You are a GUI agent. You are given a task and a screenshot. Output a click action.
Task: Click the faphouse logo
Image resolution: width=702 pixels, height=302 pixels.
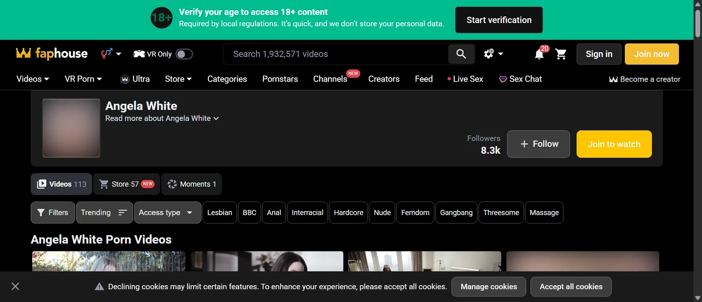click(x=52, y=54)
